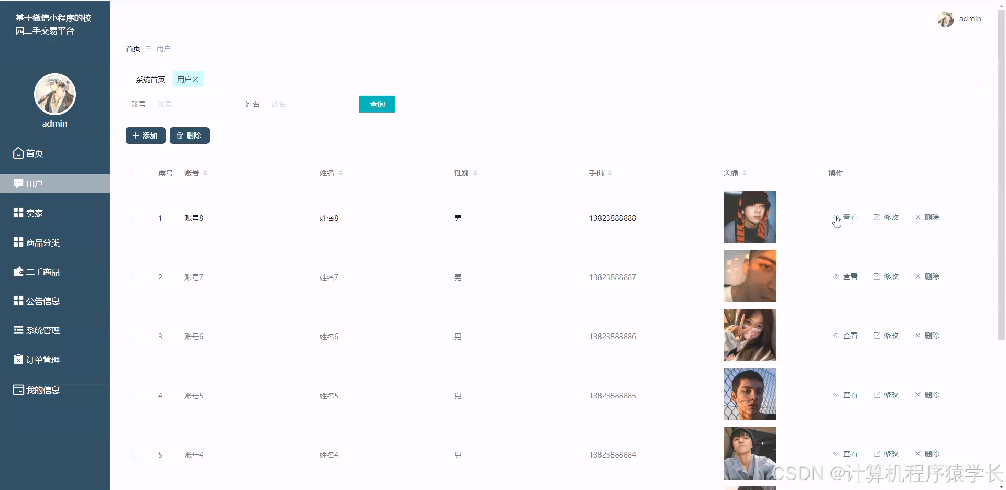This screenshot has height=490, width=1006.
Task: Check the checkbox for row 账号6
Action: pos(136,337)
